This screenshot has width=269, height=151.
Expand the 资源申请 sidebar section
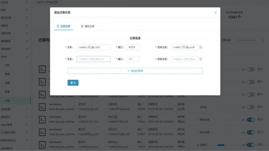point(15,33)
